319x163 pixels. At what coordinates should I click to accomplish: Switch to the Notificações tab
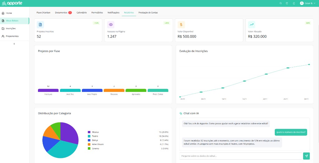[x=113, y=12]
